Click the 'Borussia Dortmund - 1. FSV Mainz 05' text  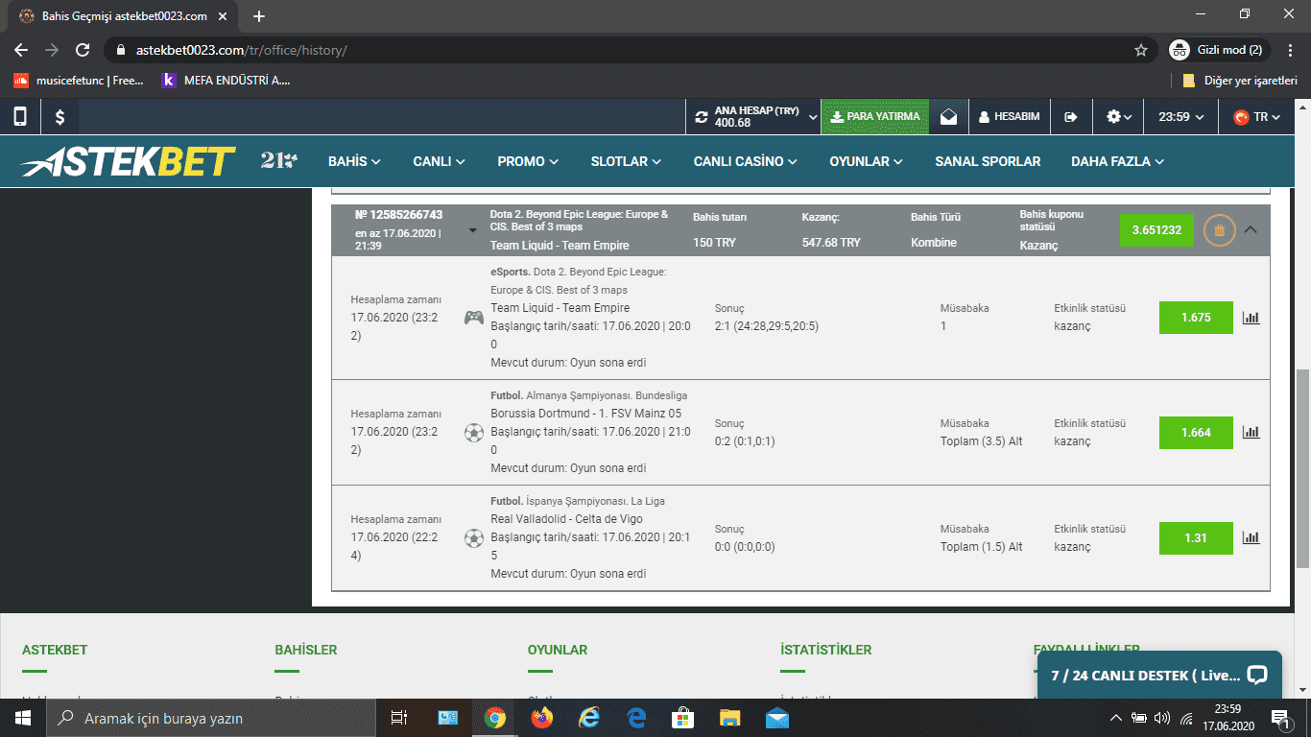586,414
